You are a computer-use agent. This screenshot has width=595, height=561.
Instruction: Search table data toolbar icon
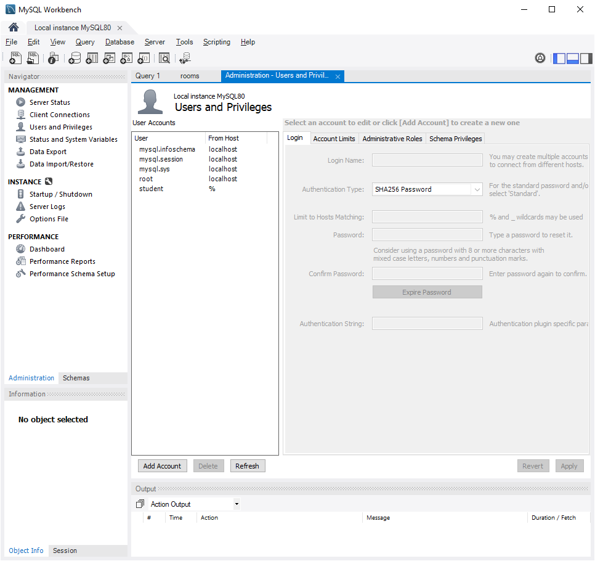click(164, 58)
